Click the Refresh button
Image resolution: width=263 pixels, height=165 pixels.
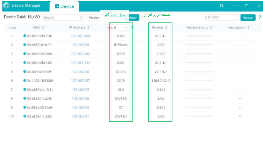(x=132, y=17)
